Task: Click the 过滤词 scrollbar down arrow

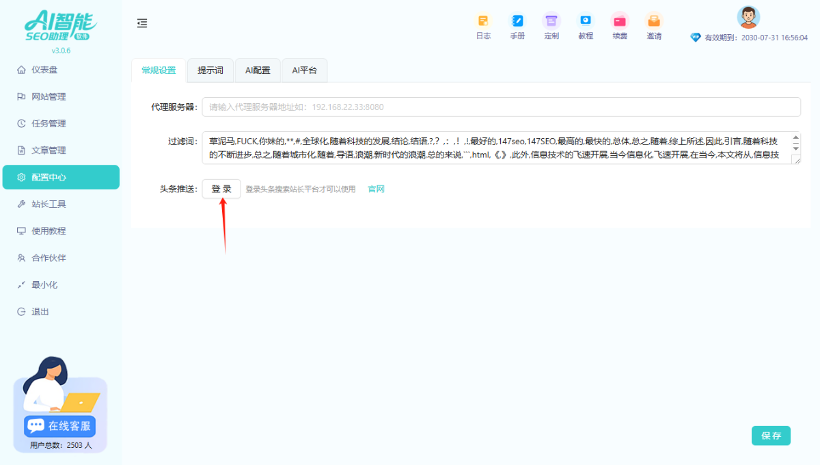Action: tap(795, 148)
